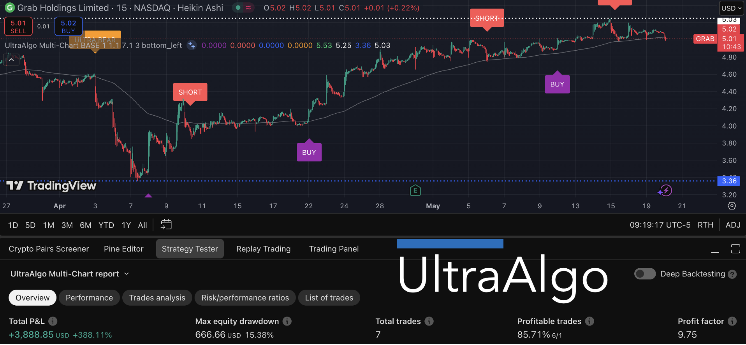Click the BUY signal label near April 22
746x345 pixels.
309,152
